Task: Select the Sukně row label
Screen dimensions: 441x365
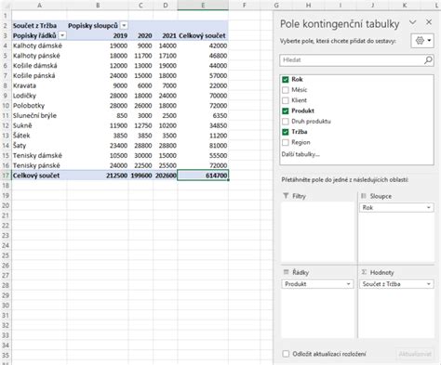Action: [39, 125]
